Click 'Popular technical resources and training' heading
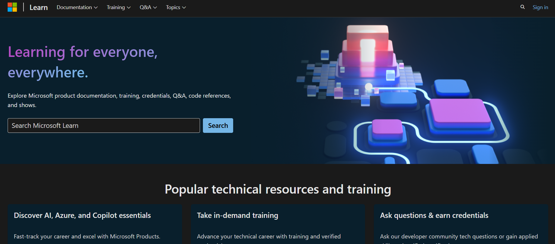The height and width of the screenshot is (244, 555). [278, 189]
